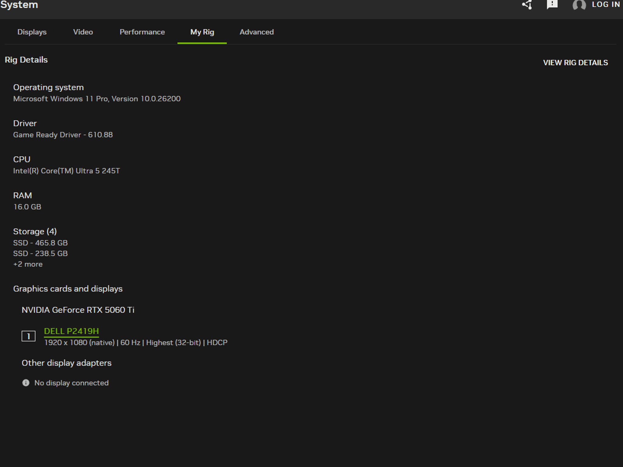This screenshot has width=623, height=467.
Task: Click the NVIDIA GeForce RTX 5060 Ti label
Action: pyautogui.click(x=78, y=310)
